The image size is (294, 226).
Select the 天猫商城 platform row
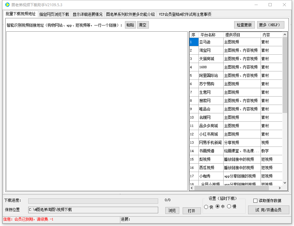click(236, 59)
